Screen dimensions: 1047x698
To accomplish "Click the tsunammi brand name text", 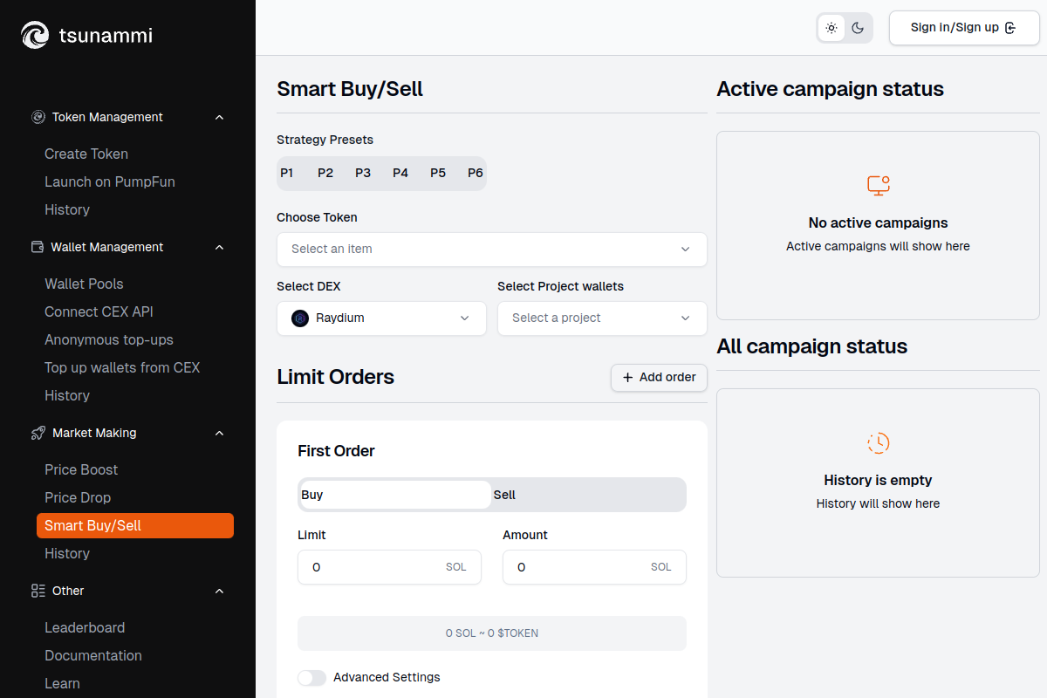I will pyautogui.click(x=106, y=35).
